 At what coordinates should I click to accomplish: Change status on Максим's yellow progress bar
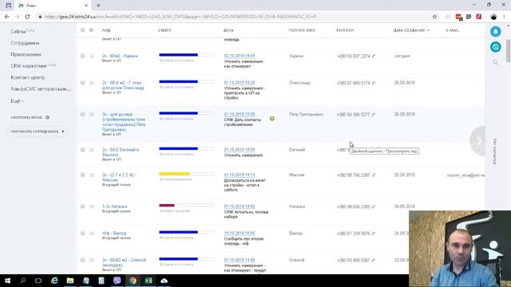[186, 174]
